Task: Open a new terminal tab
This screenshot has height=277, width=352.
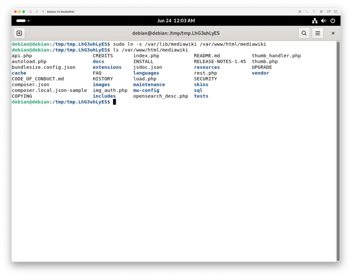Action: 19,33
